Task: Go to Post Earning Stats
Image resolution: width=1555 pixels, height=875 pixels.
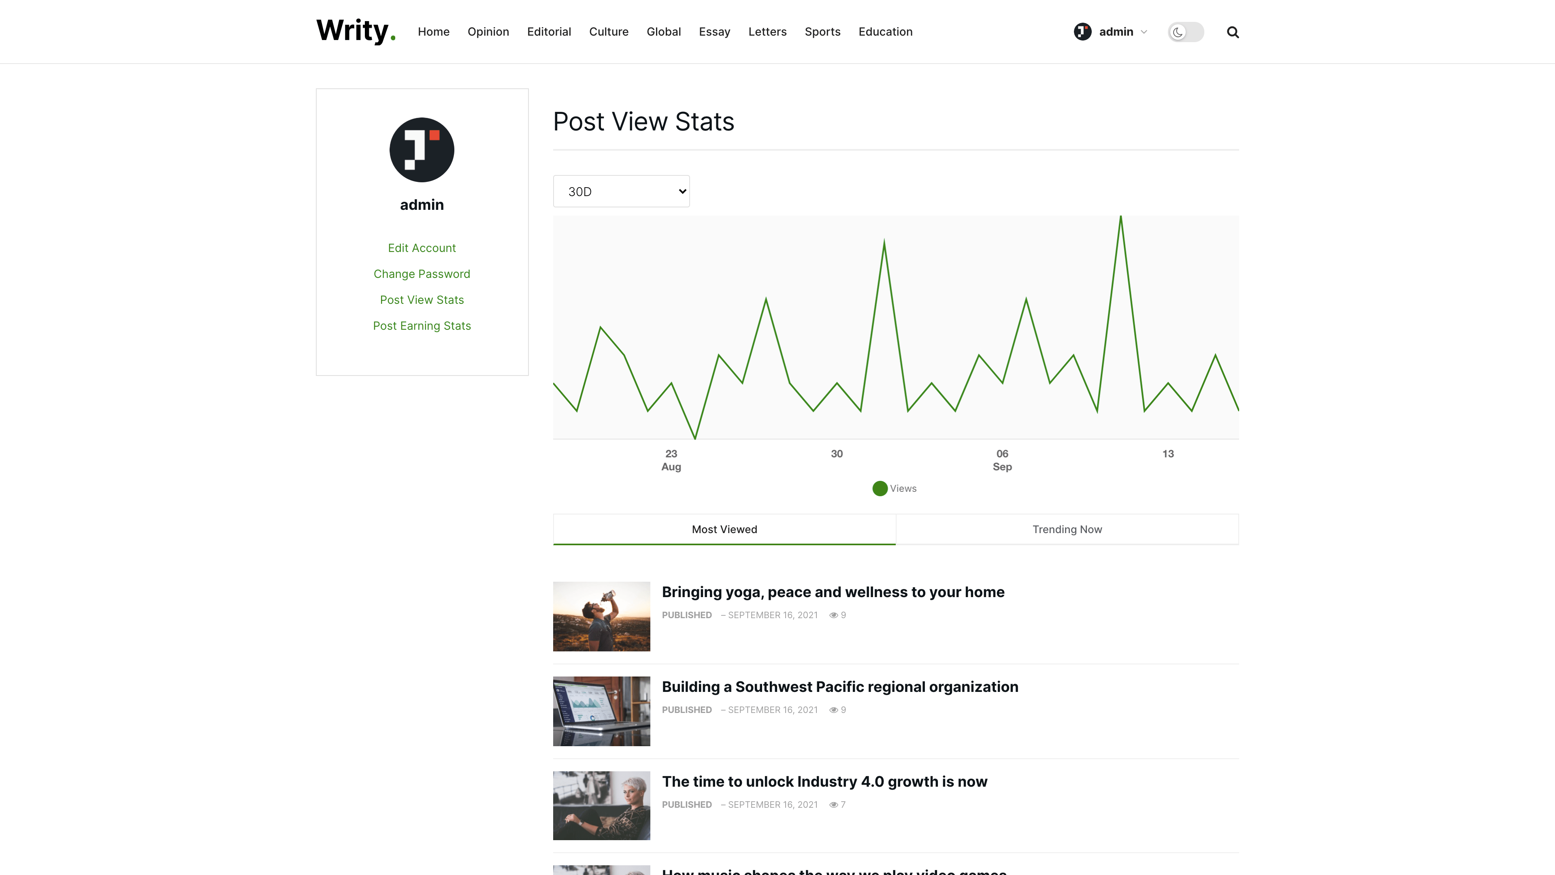Action: coord(421,325)
